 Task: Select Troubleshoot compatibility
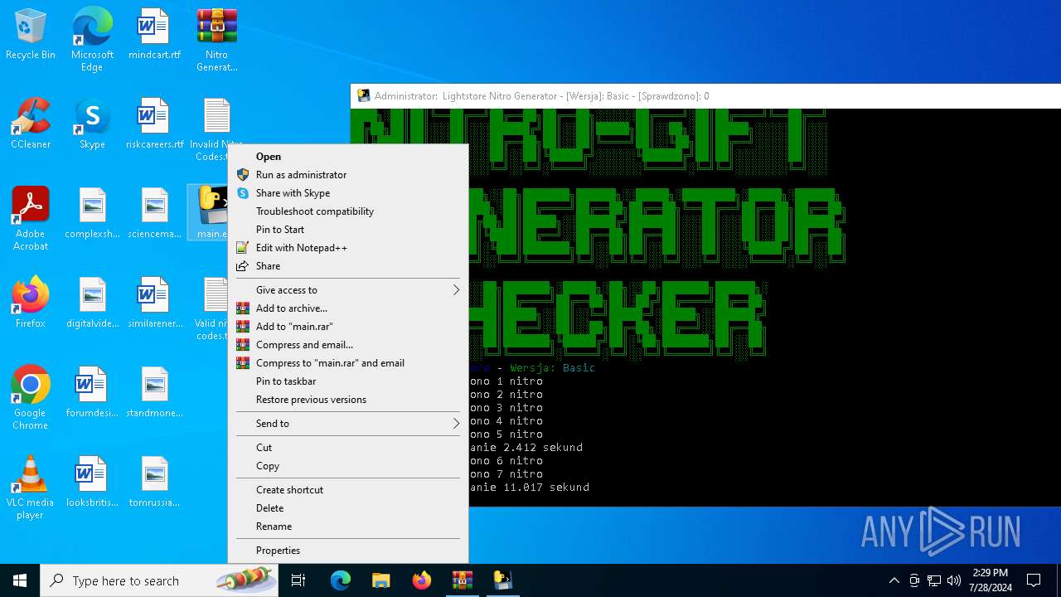pyautogui.click(x=348, y=211)
